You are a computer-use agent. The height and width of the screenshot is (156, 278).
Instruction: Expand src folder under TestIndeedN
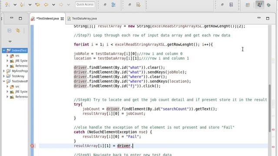pyautogui.click(x=7, y=86)
